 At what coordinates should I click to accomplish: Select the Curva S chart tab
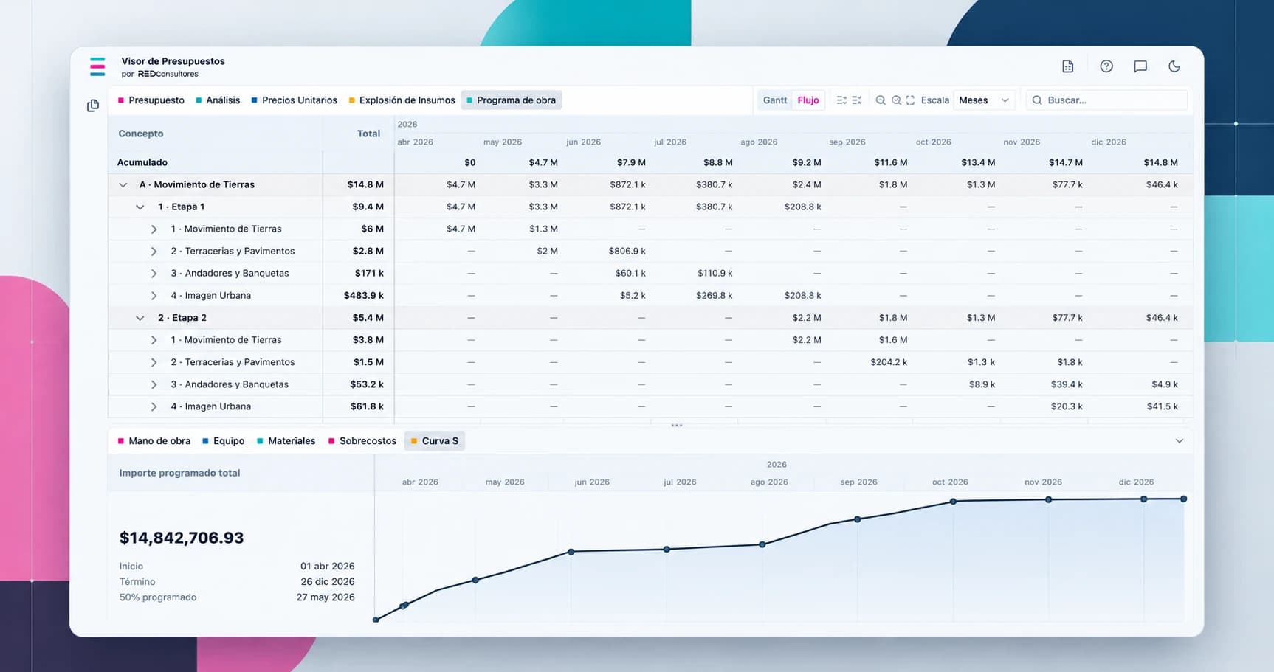(434, 441)
